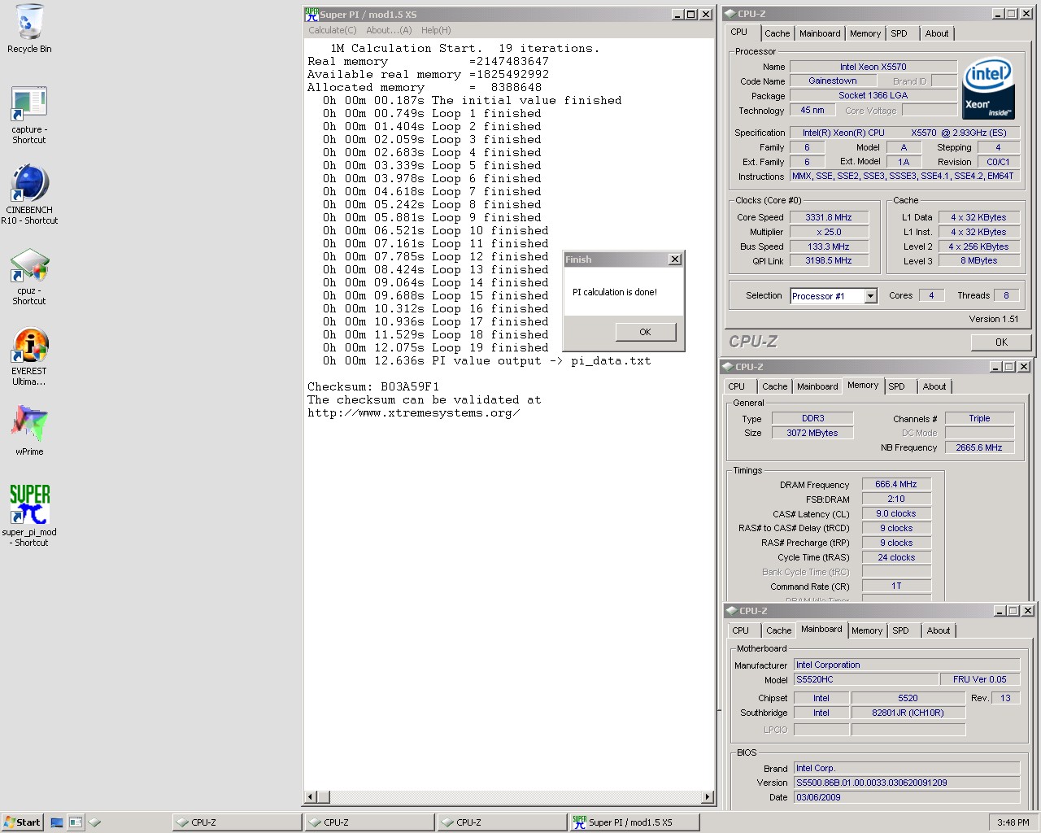Click the Gainestown code name field
The width and height of the screenshot is (1041, 833).
click(832, 81)
